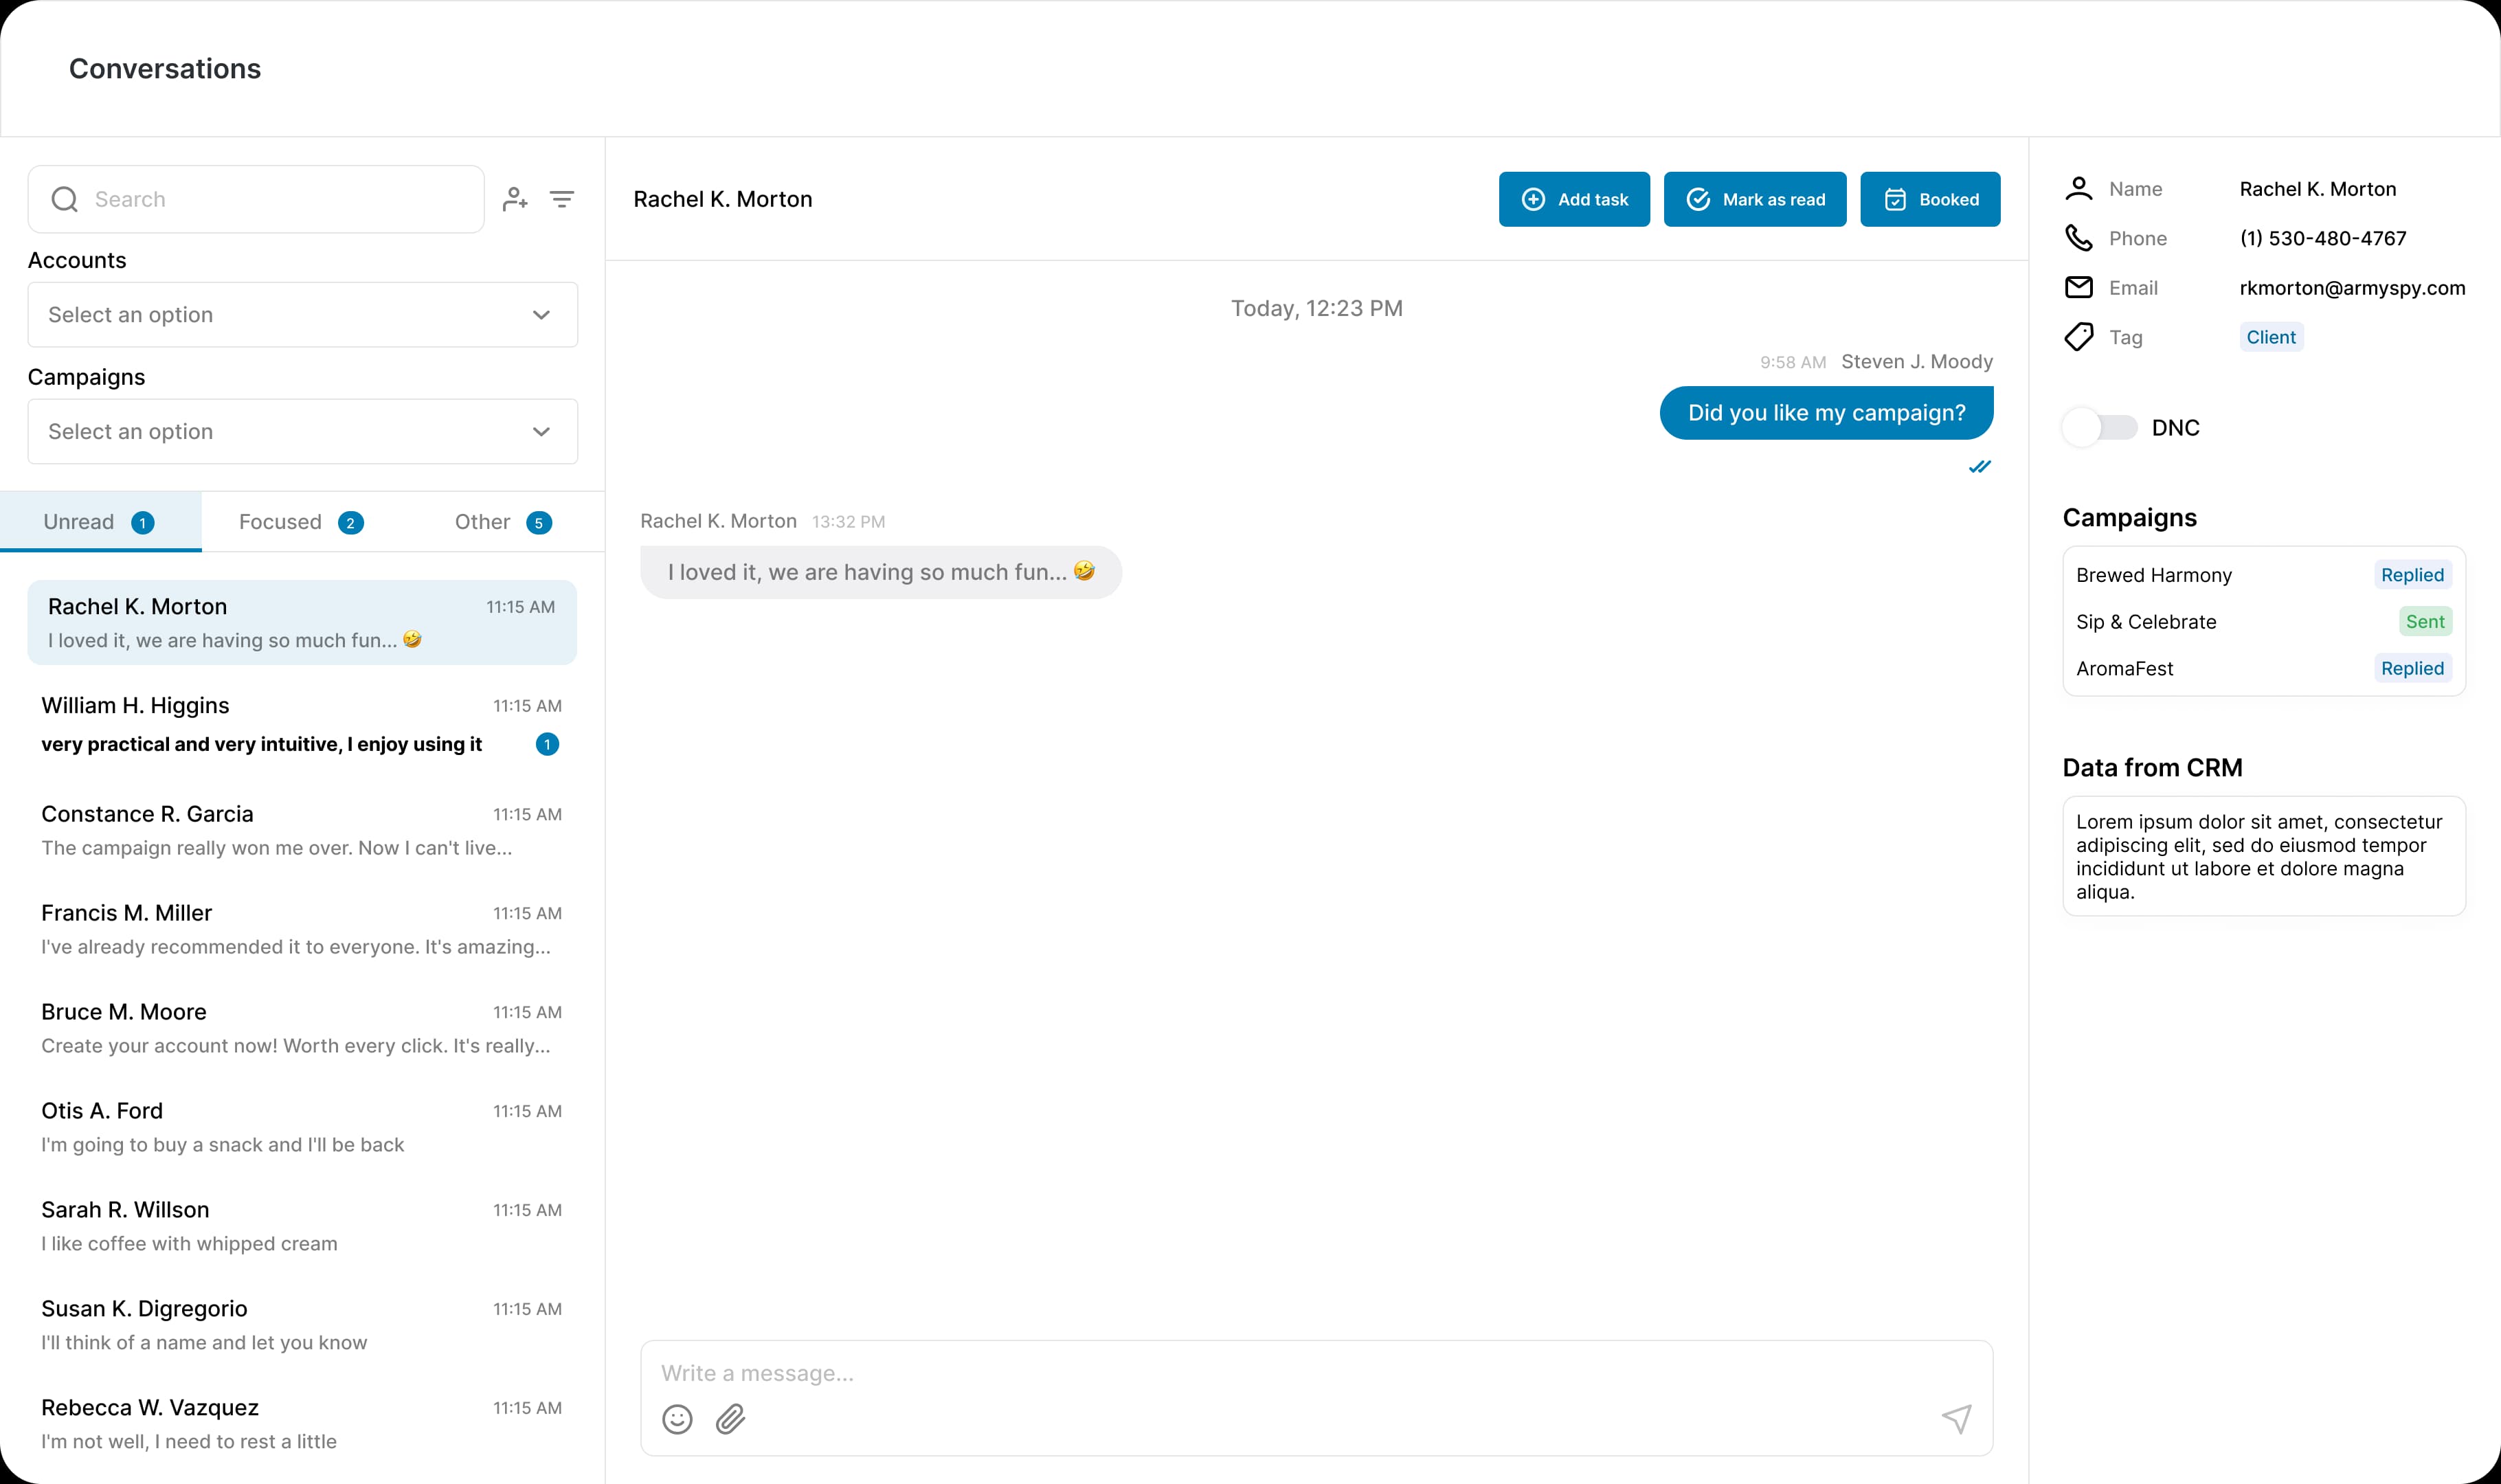
Task: Open Susan K. Digregorio conversation
Action: coord(302,1325)
